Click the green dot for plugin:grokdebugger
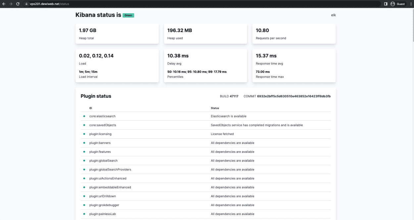 (84, 205)
